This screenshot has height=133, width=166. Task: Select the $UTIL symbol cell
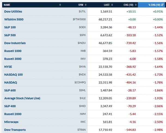tap(82, 11)
